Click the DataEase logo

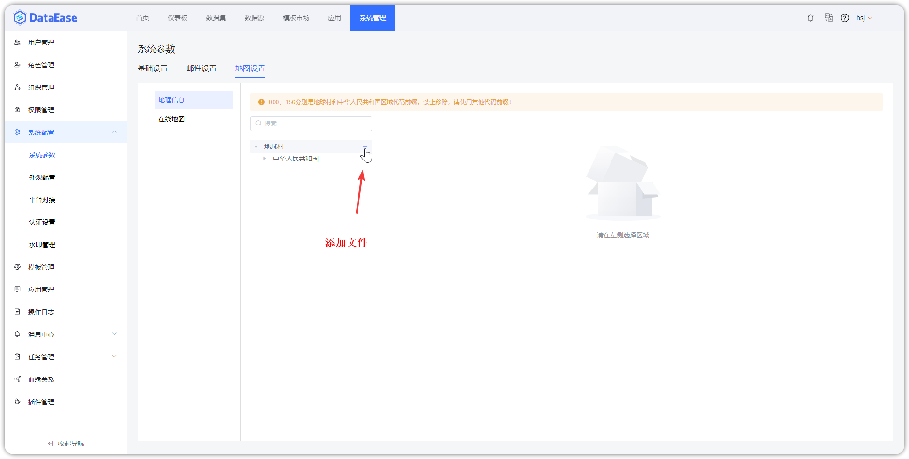[x=45, y=18]
